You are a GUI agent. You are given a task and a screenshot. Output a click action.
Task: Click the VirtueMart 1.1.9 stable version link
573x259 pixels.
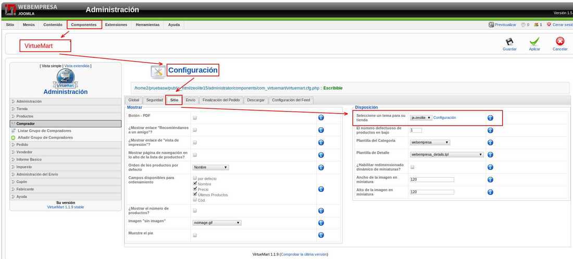tap(66, 207)
